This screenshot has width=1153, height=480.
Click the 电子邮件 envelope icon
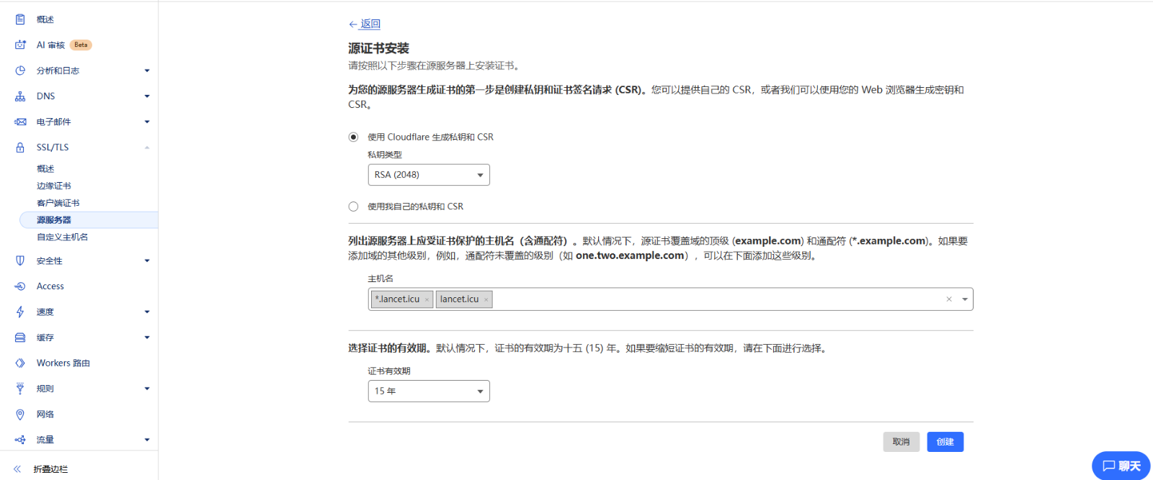[20, 122]
